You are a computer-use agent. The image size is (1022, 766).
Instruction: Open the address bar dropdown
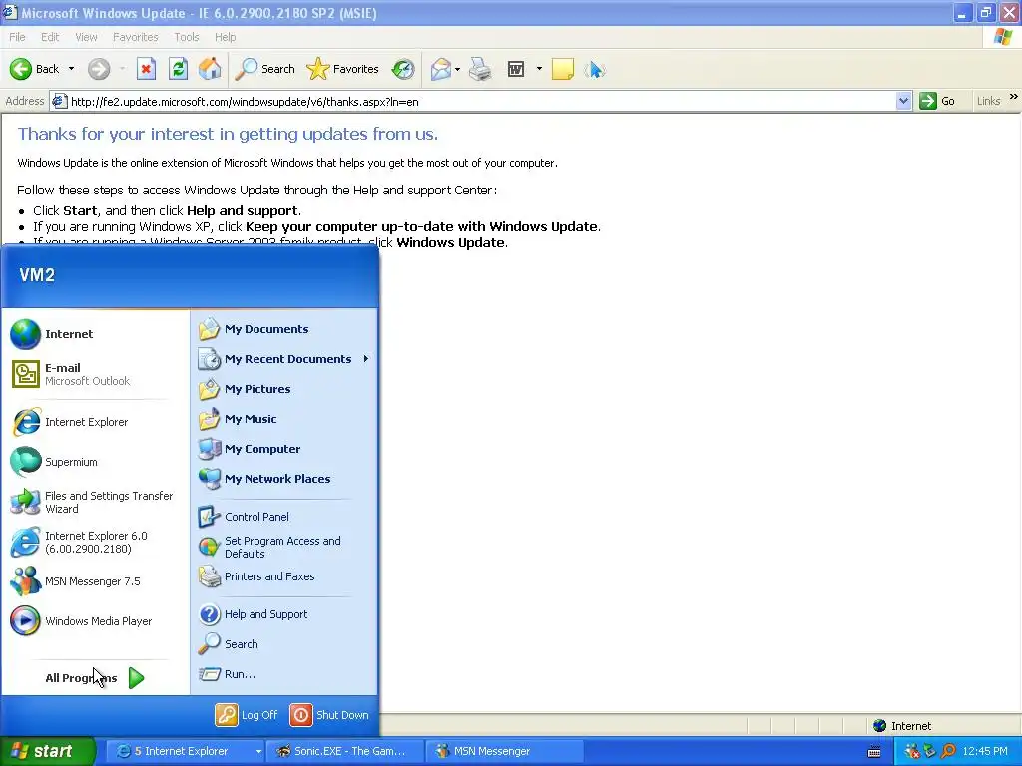click(903, 101)
